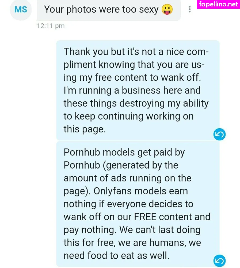Click the MS contact avatar

(21, 10)
